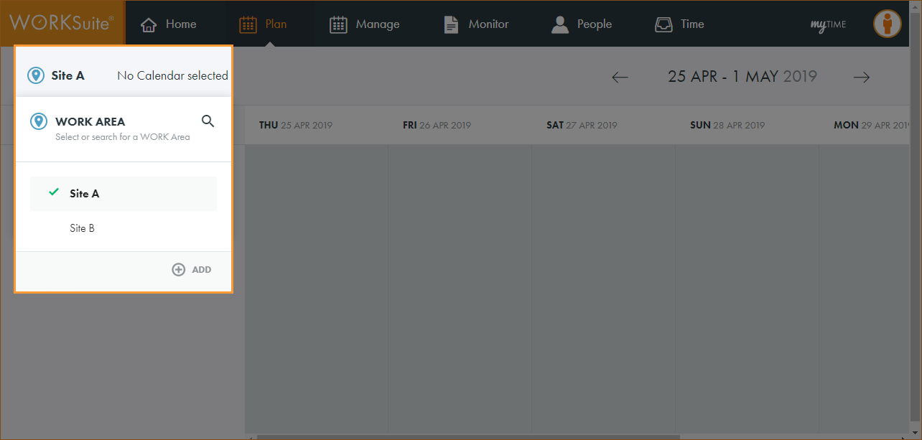Collapse the Site A work area selector
Image resolution: width=922 pixels, height=440 pixels.
[57, 75]
